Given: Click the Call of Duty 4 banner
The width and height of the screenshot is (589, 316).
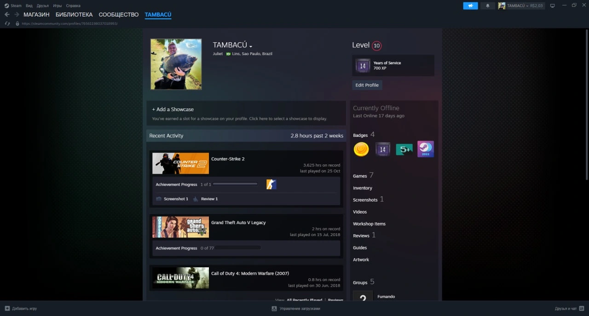Looking at the screenshot, I should tap(180, 278).
